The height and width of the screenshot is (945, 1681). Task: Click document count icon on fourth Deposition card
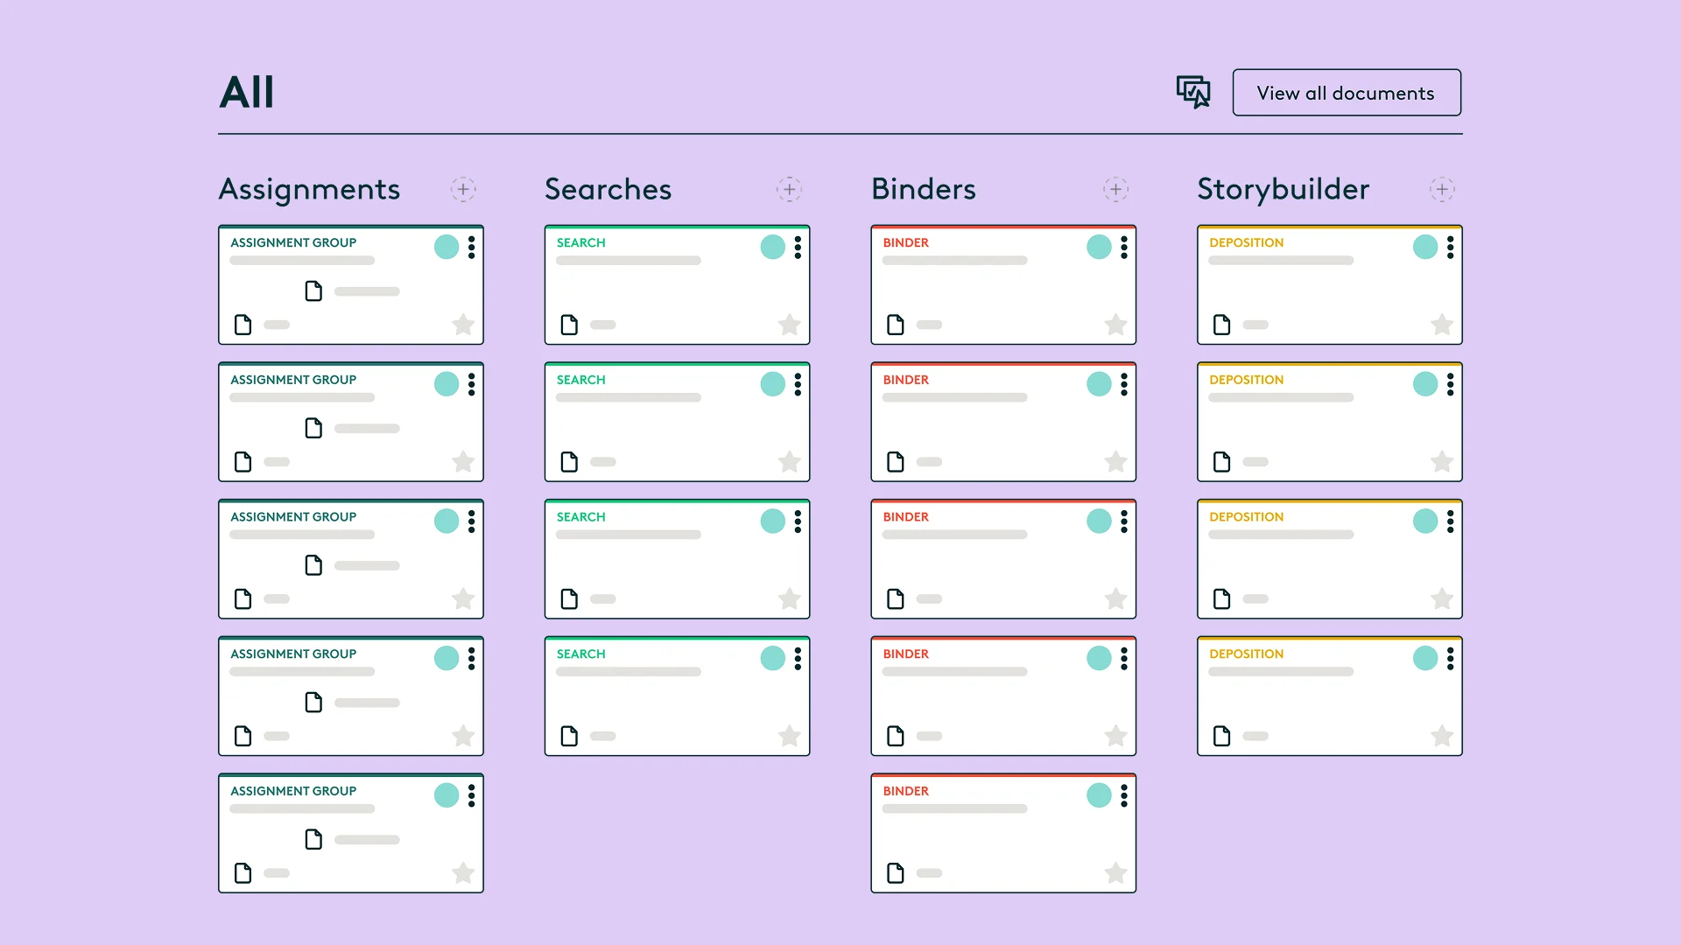pyautogui.click(x=1221, y=736)
